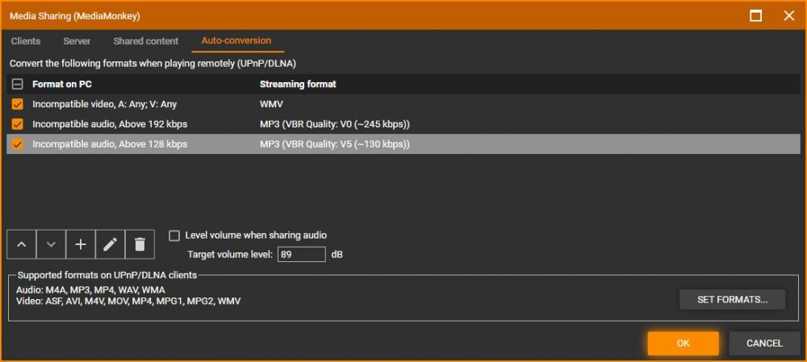Click the Video supported formats line

pyautogui.click(x=128, y=301)
